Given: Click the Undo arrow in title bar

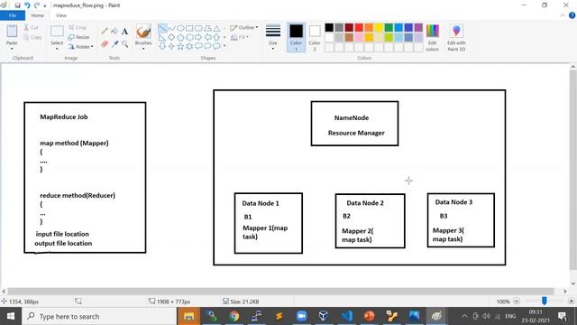Looking at the screenshot, I should [27, 5].
